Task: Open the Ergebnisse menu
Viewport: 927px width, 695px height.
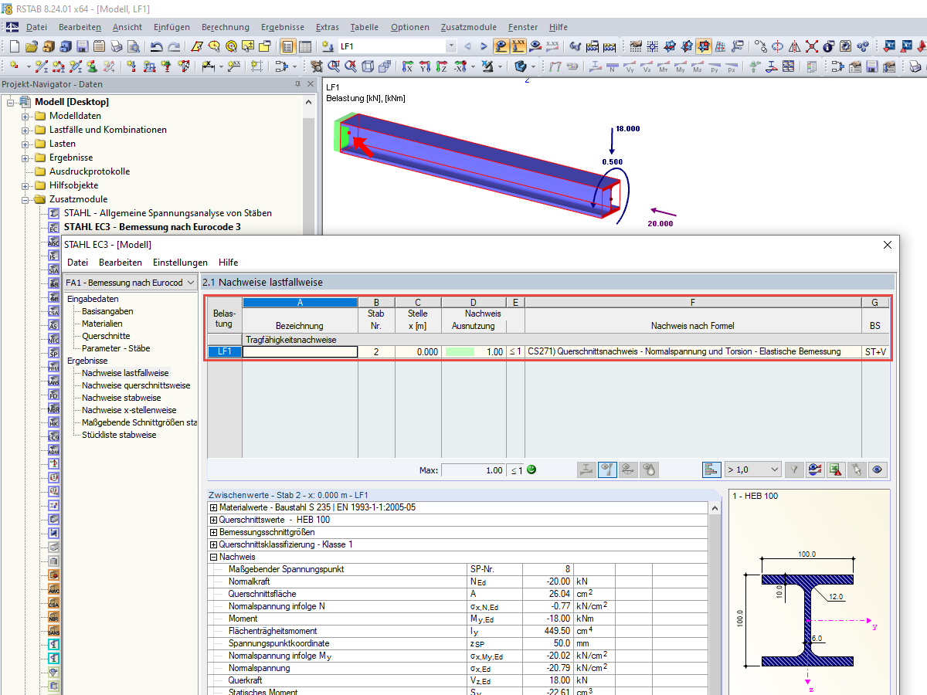Action: pyautogui.click(x=283, y=27)
